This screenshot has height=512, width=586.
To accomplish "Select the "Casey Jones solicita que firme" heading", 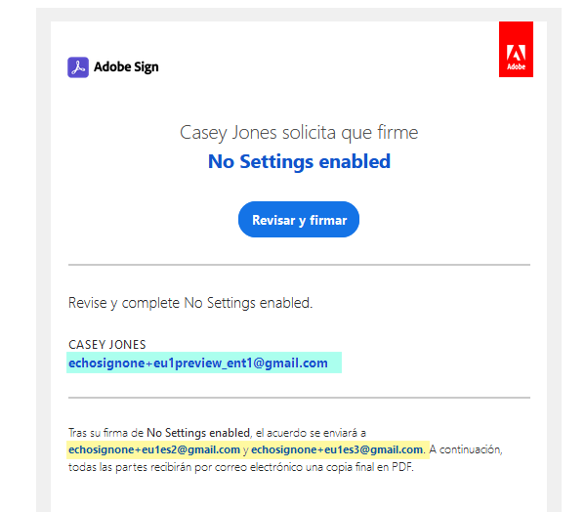I will [299, 133].
